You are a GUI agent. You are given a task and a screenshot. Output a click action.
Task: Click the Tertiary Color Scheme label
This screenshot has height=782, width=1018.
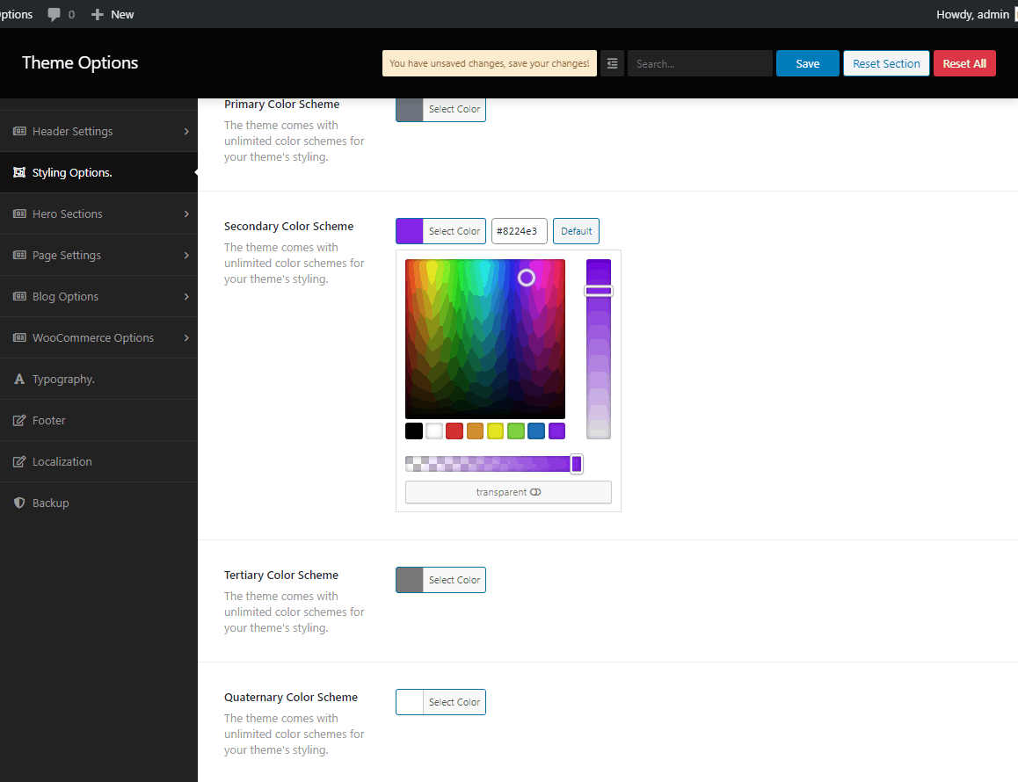[281, 575]
